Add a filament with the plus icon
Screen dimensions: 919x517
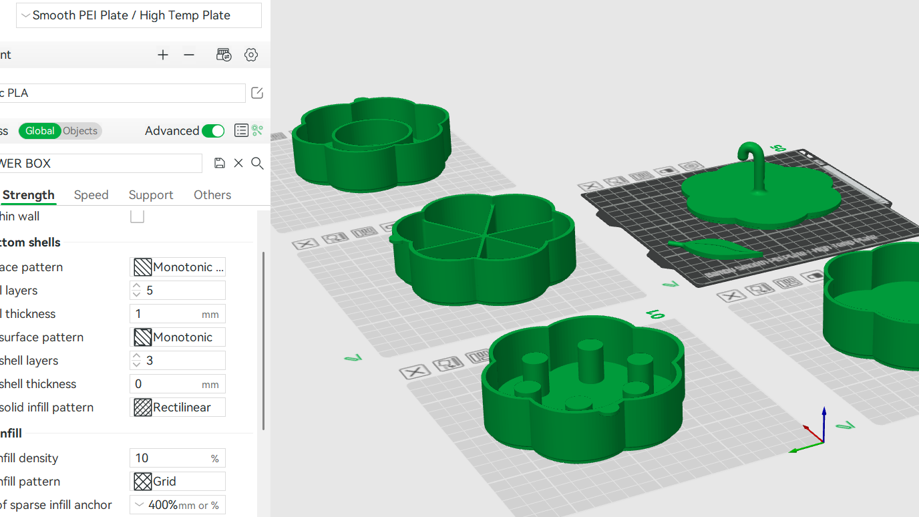(163, 55)
